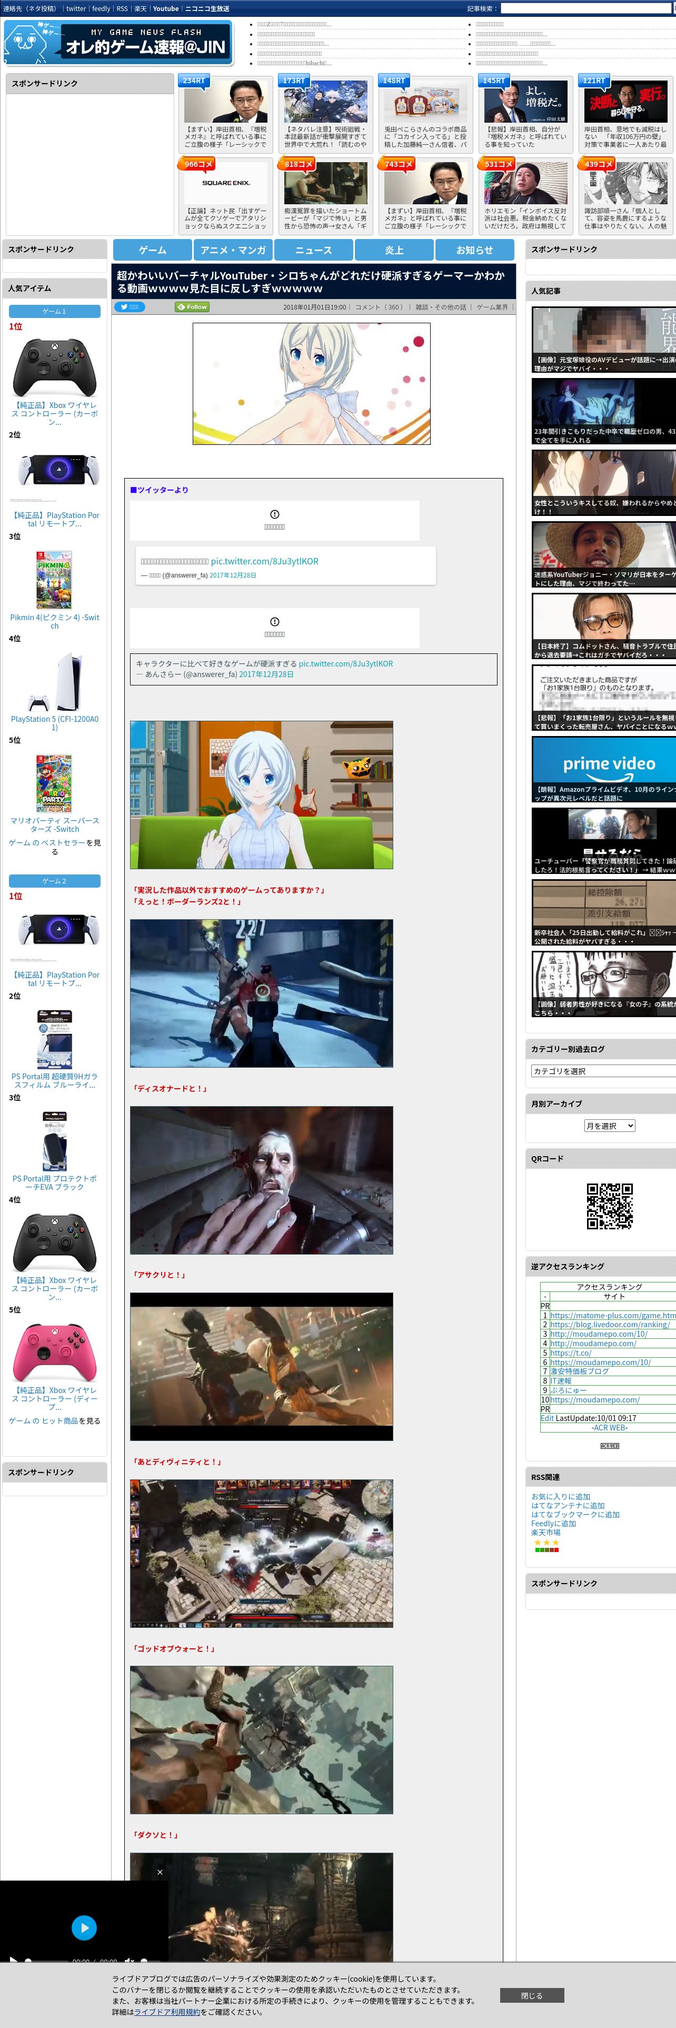Open the prime video popular article image
676x2028 pixels.
coord(603,769)
